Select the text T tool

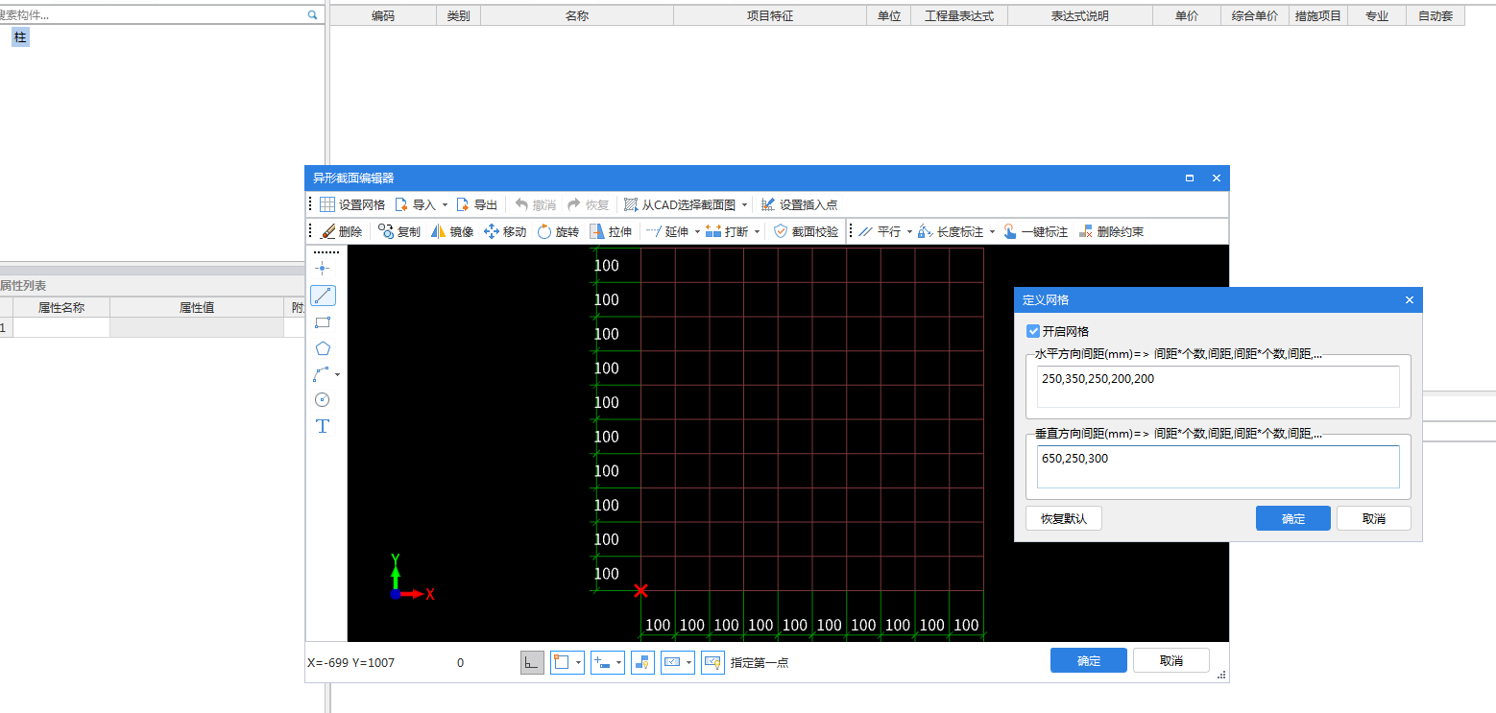[x=323, y=426]
